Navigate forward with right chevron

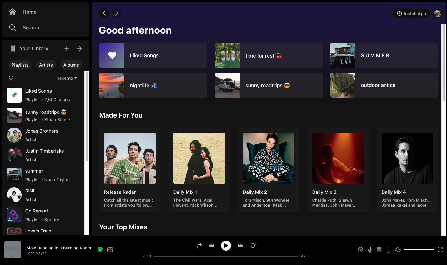(116, 13)
